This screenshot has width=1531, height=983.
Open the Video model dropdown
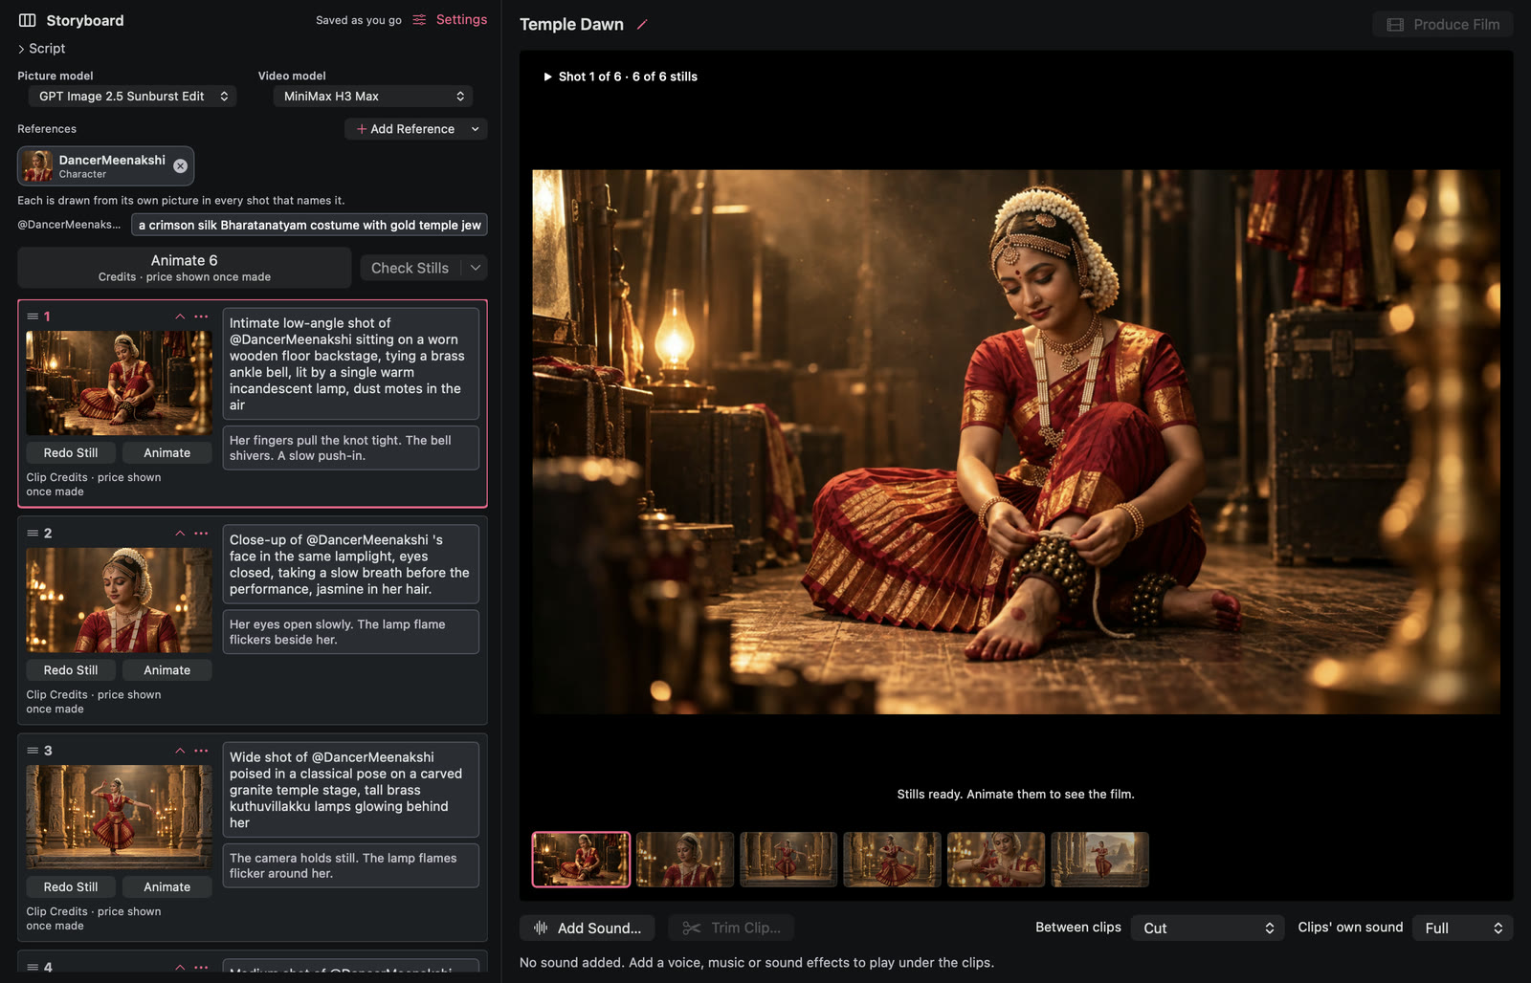373,97
